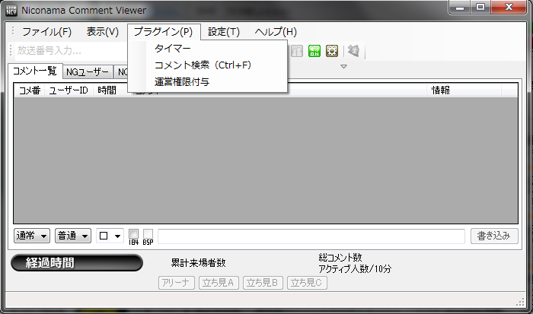Viewport: 533px width, 314px height.
Task: Close the プラグイン(P) menu
Action: 164,32
